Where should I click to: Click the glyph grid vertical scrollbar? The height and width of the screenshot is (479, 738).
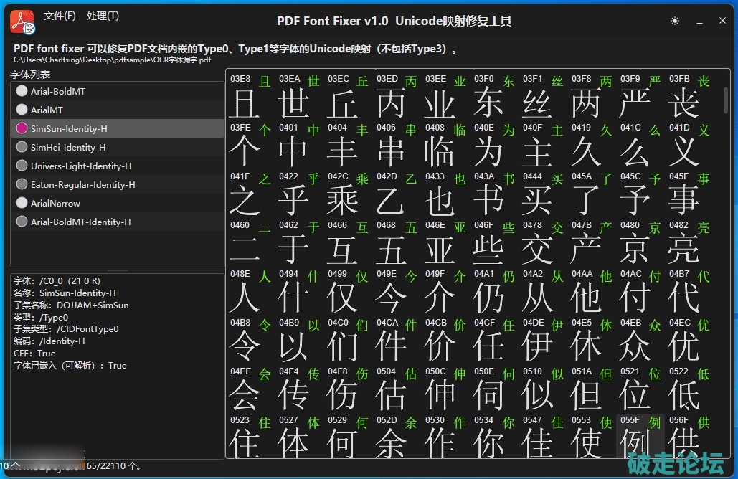click(726, 100)
